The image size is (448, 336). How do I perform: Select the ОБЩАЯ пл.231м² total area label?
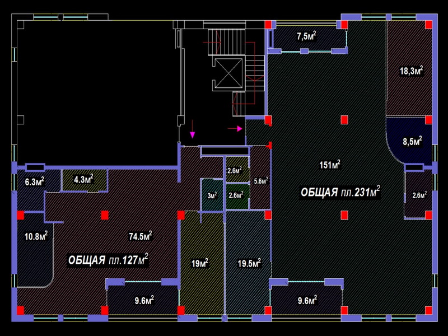pyautogui.click(x=340, y=192)
